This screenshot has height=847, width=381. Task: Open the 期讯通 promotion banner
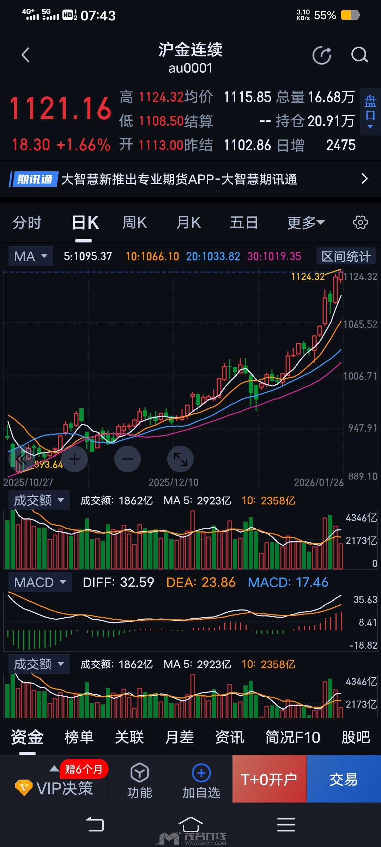click(190, 179)
